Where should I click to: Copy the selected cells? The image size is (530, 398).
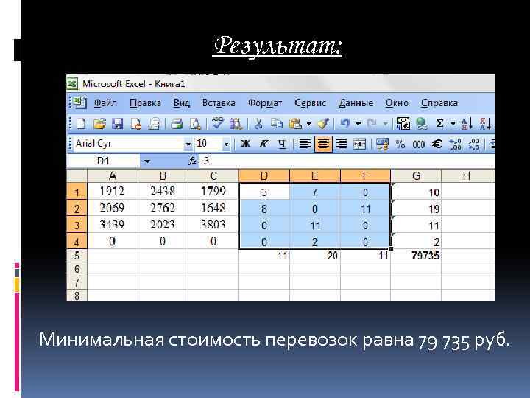tap(277, 124)
